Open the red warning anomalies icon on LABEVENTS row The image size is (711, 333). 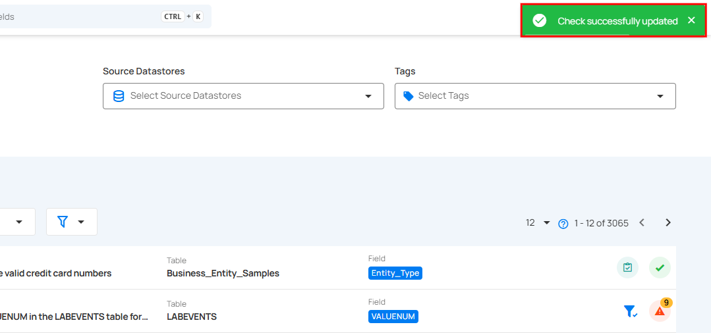pos(660,311)
